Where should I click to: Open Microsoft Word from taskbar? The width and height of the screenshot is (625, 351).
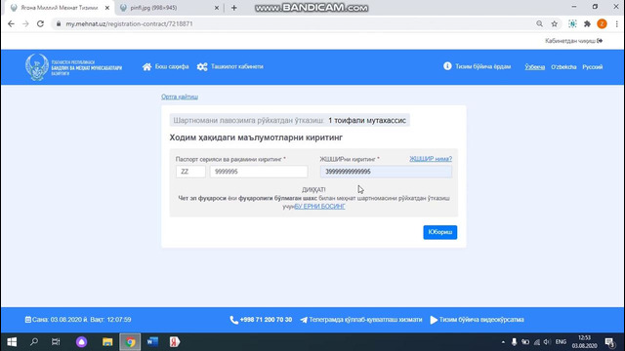(x=152, y=342)
